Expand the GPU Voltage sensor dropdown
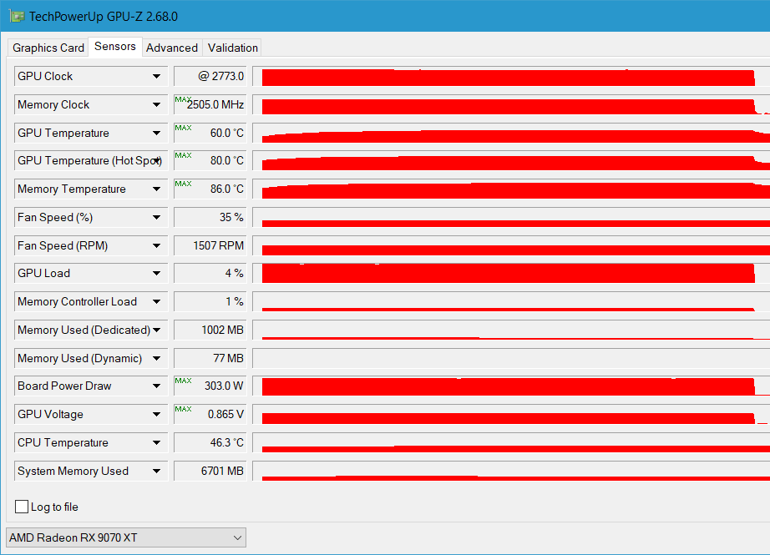 156,415
